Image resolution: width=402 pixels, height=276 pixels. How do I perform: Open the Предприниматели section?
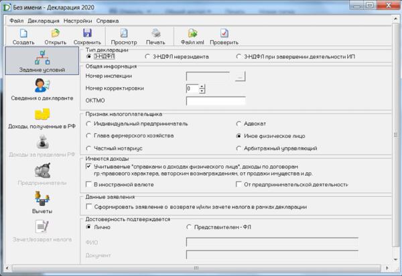(x=42, y=174)
